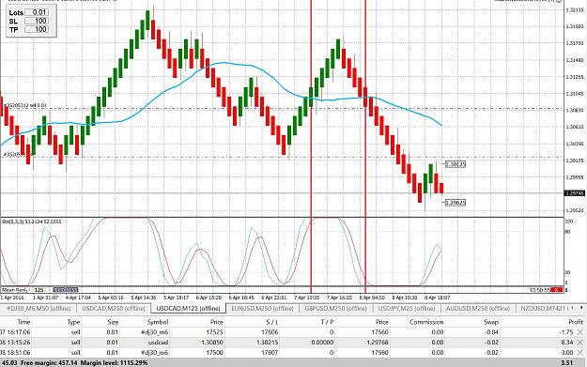Open the USDCAD,M250 chart tab
This screenshot has height=367, width=587.
click(114, 309)
